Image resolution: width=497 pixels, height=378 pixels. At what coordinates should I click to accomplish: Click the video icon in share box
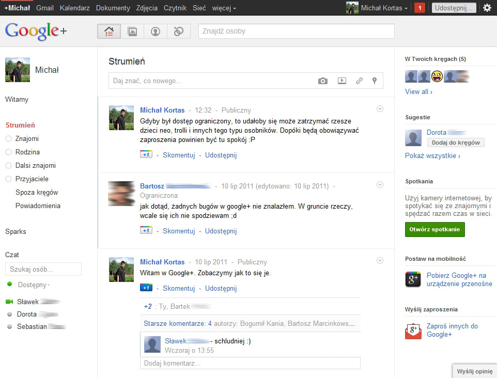click(341, 81)
